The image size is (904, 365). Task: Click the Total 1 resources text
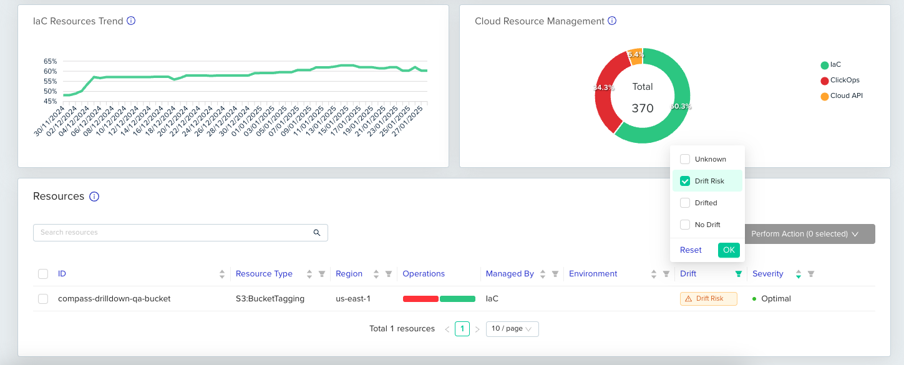(402, 329)
